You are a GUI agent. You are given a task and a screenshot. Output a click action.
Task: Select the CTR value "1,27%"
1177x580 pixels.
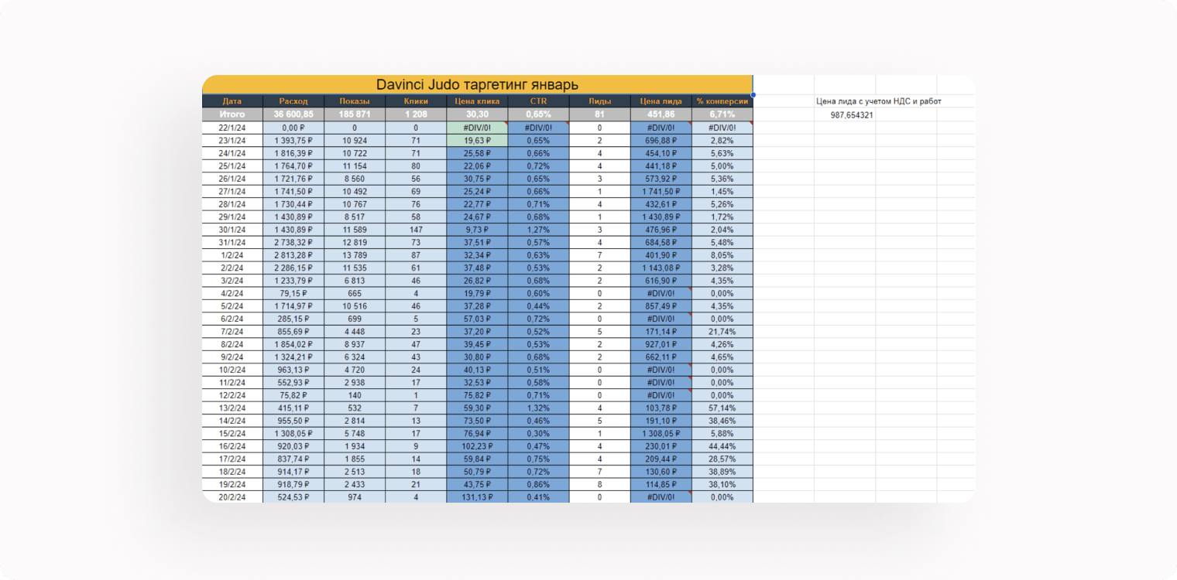point(539,230)
